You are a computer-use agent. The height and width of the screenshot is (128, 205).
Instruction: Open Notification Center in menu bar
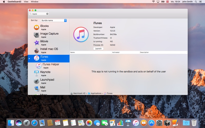200,2
